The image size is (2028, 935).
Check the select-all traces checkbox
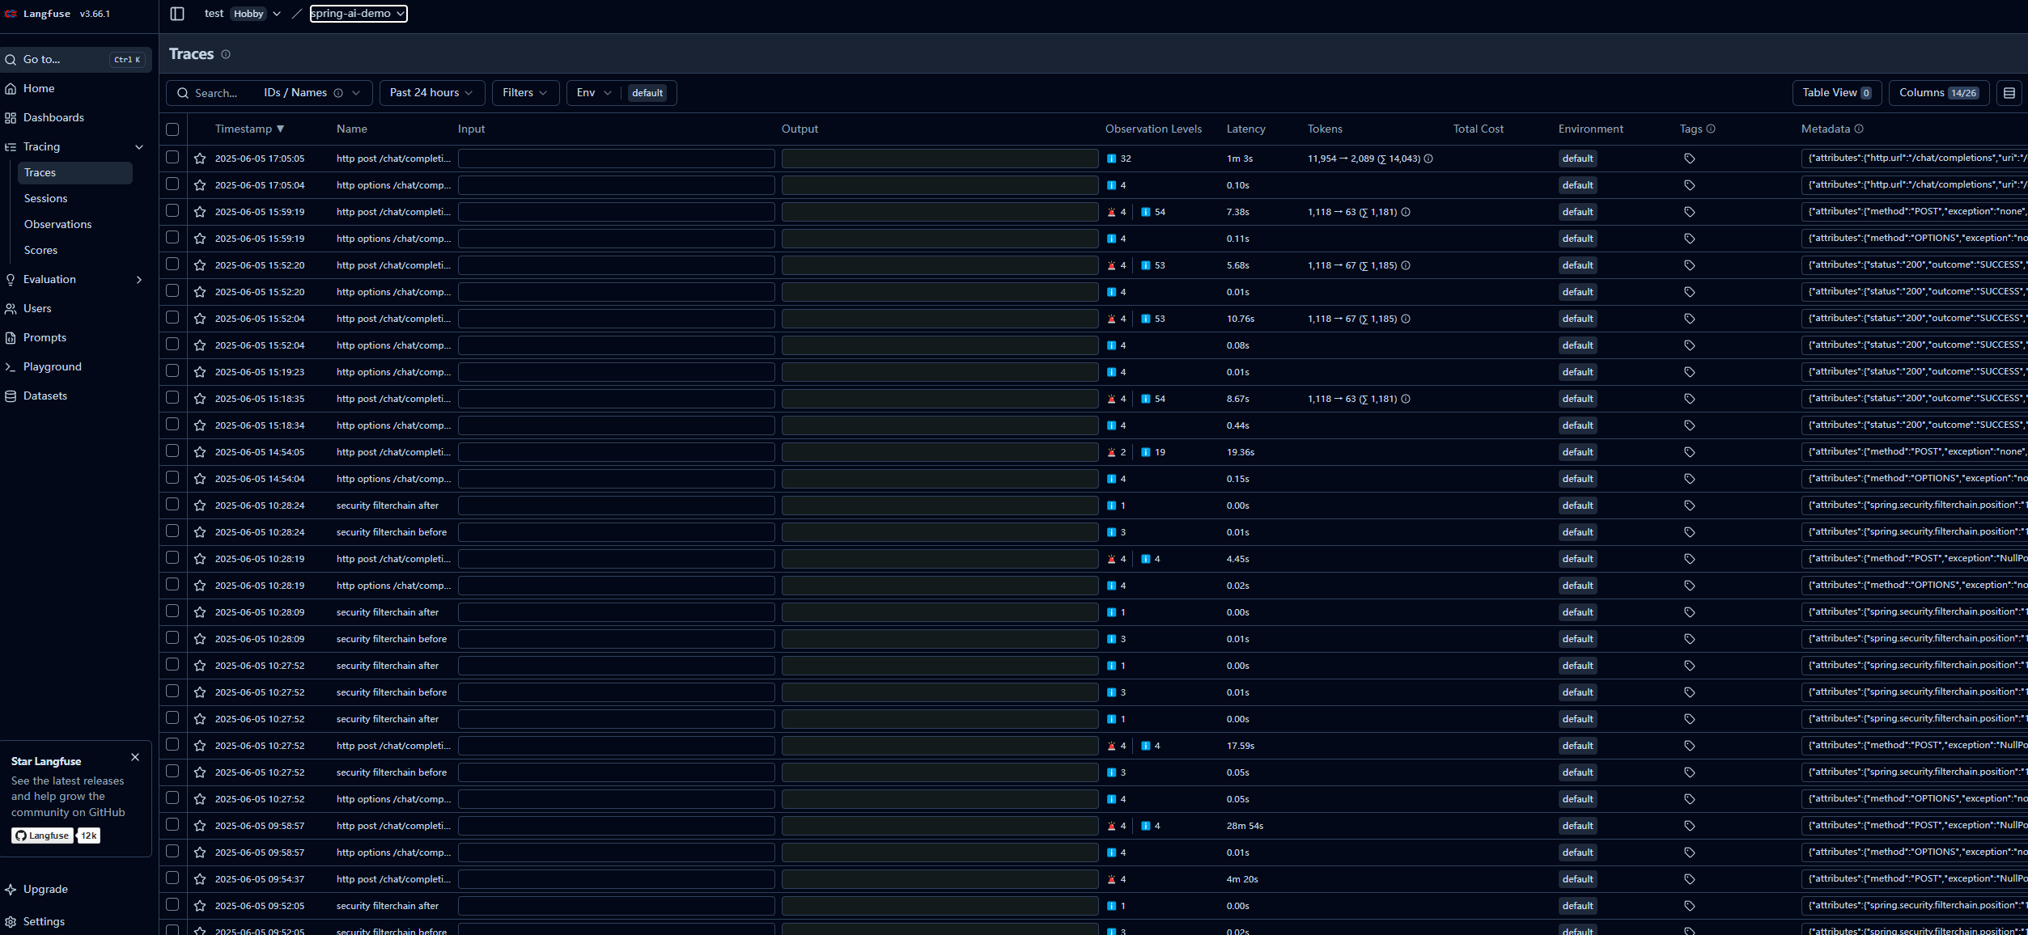pos(172,129)
